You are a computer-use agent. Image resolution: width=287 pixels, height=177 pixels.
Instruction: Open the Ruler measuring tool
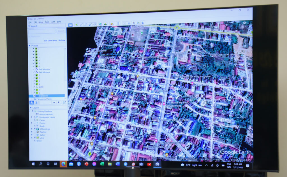(118, 24)
